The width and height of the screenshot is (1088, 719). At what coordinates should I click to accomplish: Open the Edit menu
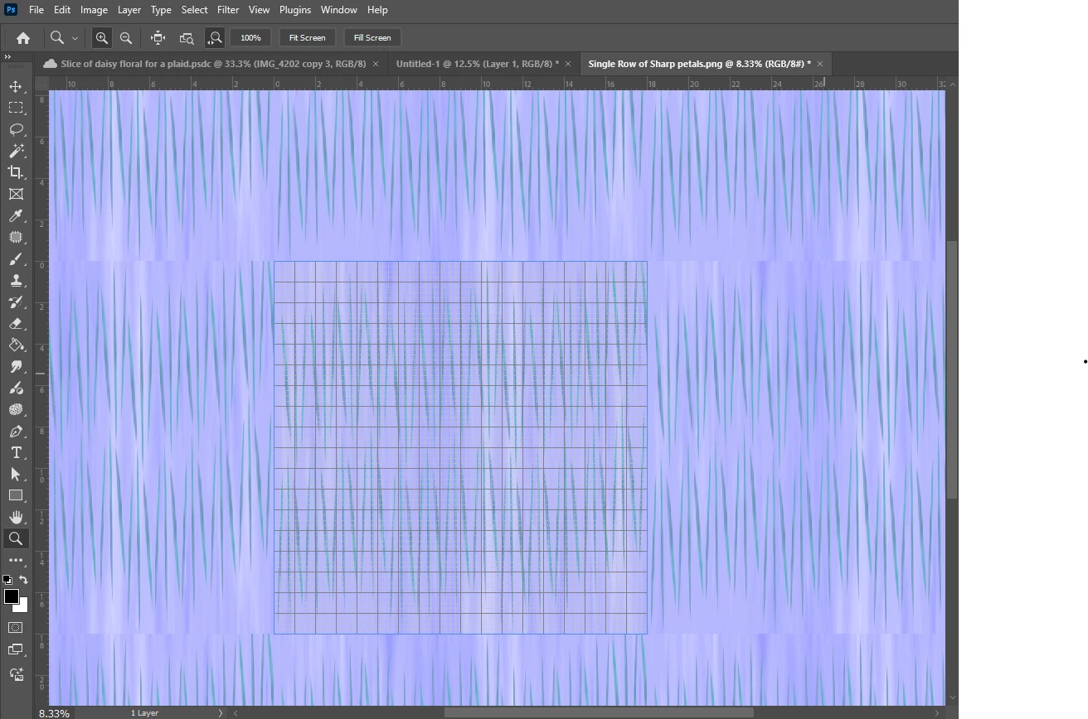(62, 10)
